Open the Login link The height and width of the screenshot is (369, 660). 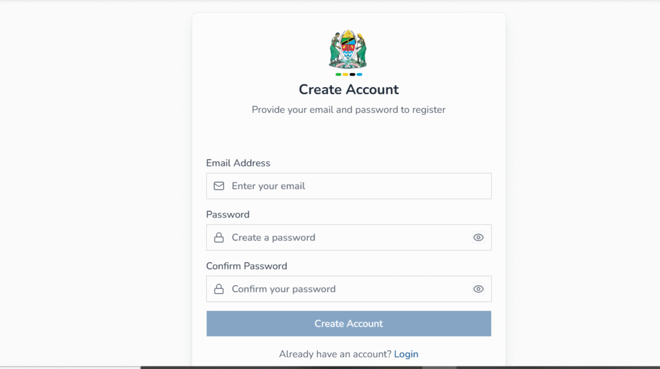pos(406,354)
